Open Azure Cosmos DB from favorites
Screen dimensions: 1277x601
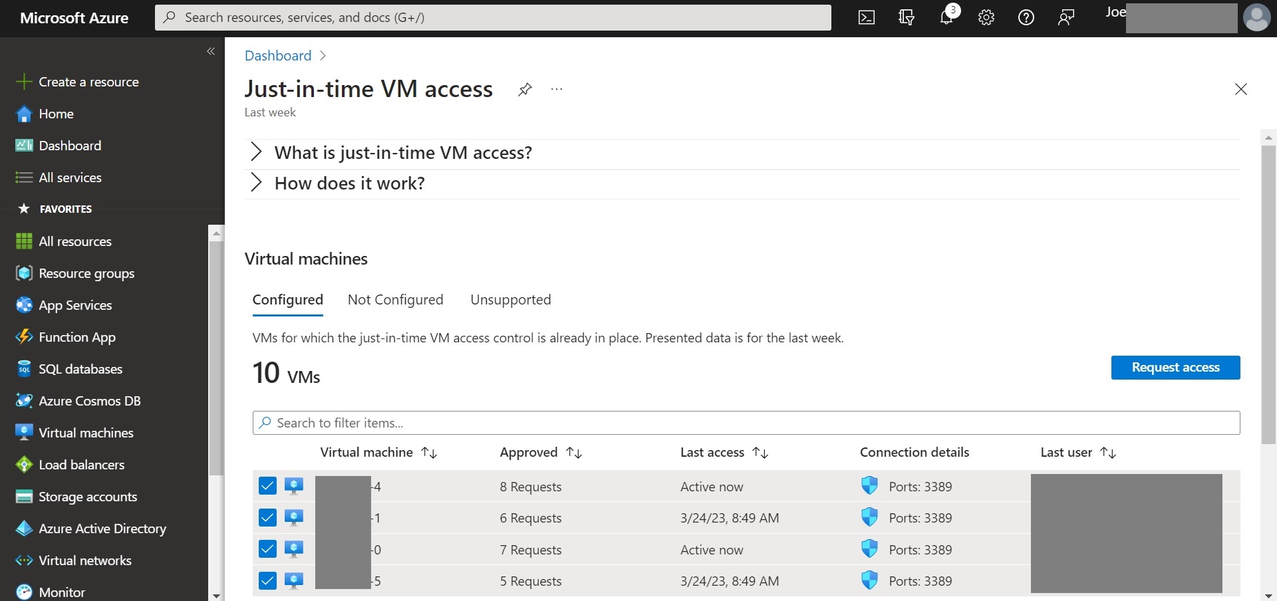pos(89,400)
